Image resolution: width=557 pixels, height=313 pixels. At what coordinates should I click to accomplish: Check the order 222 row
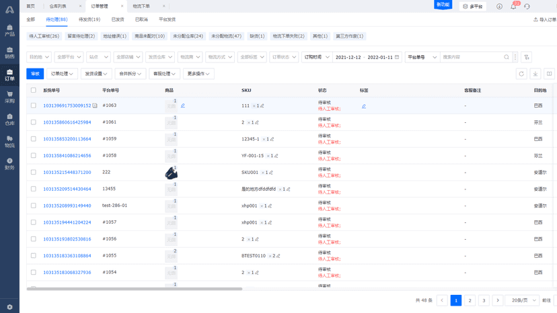34,172
